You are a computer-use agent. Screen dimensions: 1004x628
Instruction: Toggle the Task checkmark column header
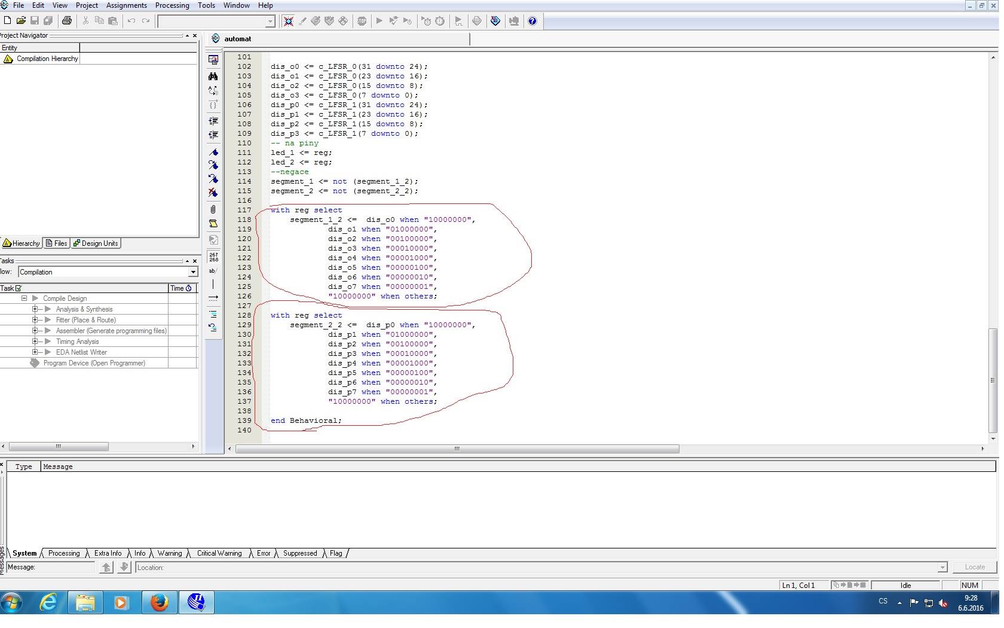click(19, 288)
